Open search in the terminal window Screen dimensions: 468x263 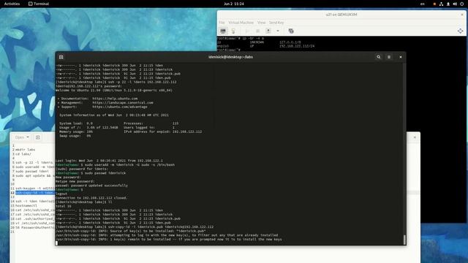tap(379, 57)
